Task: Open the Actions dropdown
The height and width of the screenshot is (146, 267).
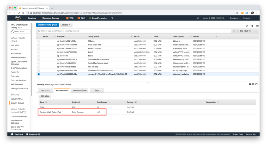Action: [x=66, y=25]
